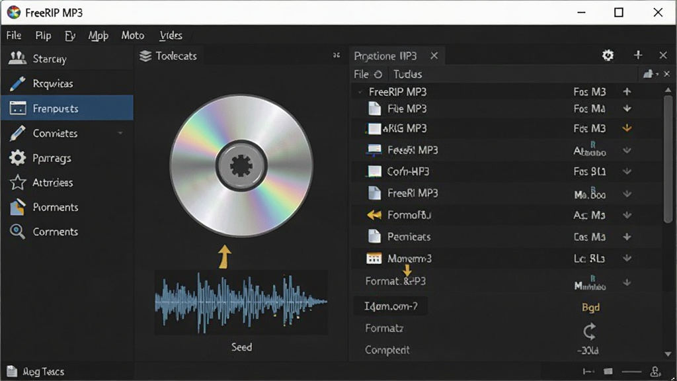
Task: Open the Mpb menu
Action: 99,36
